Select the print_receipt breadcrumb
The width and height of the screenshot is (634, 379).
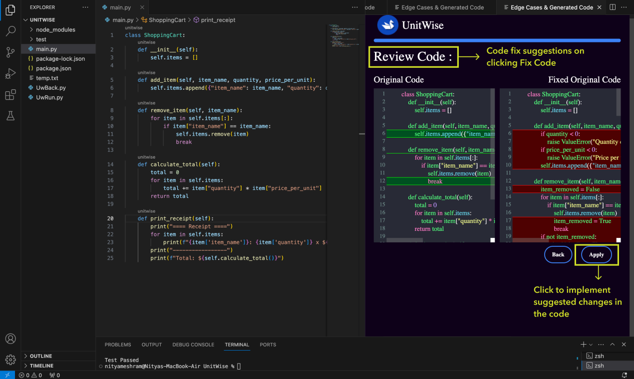(215, 20)
